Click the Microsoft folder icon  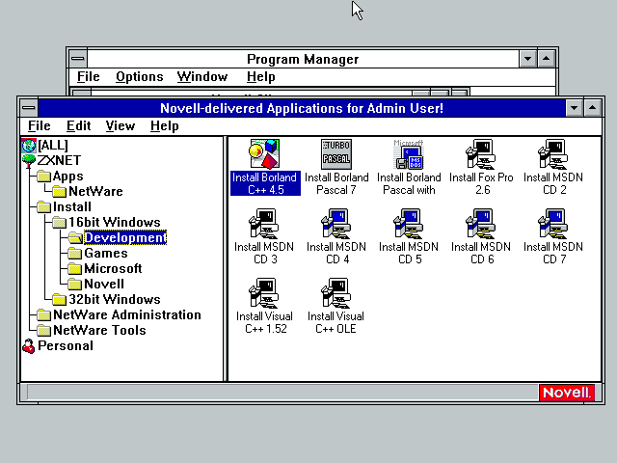[x=75, y=269]
